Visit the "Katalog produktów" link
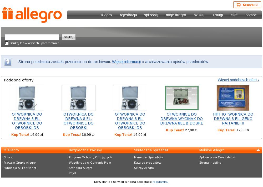This screenshot has height=187, width=263. click(x=148, y=163)
